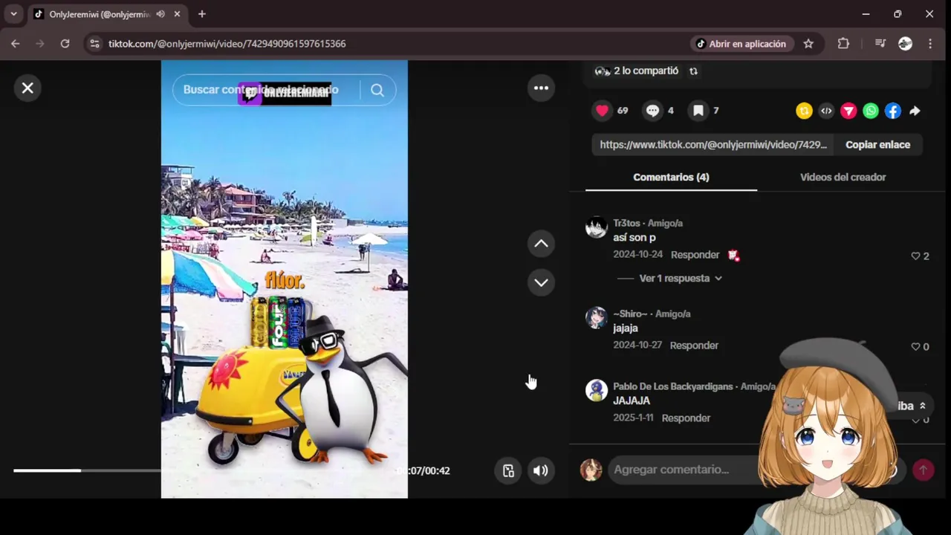This screenshot has height=535, width=951.
Task: Open media control icon in toolbar
Action: click(880, 44)
